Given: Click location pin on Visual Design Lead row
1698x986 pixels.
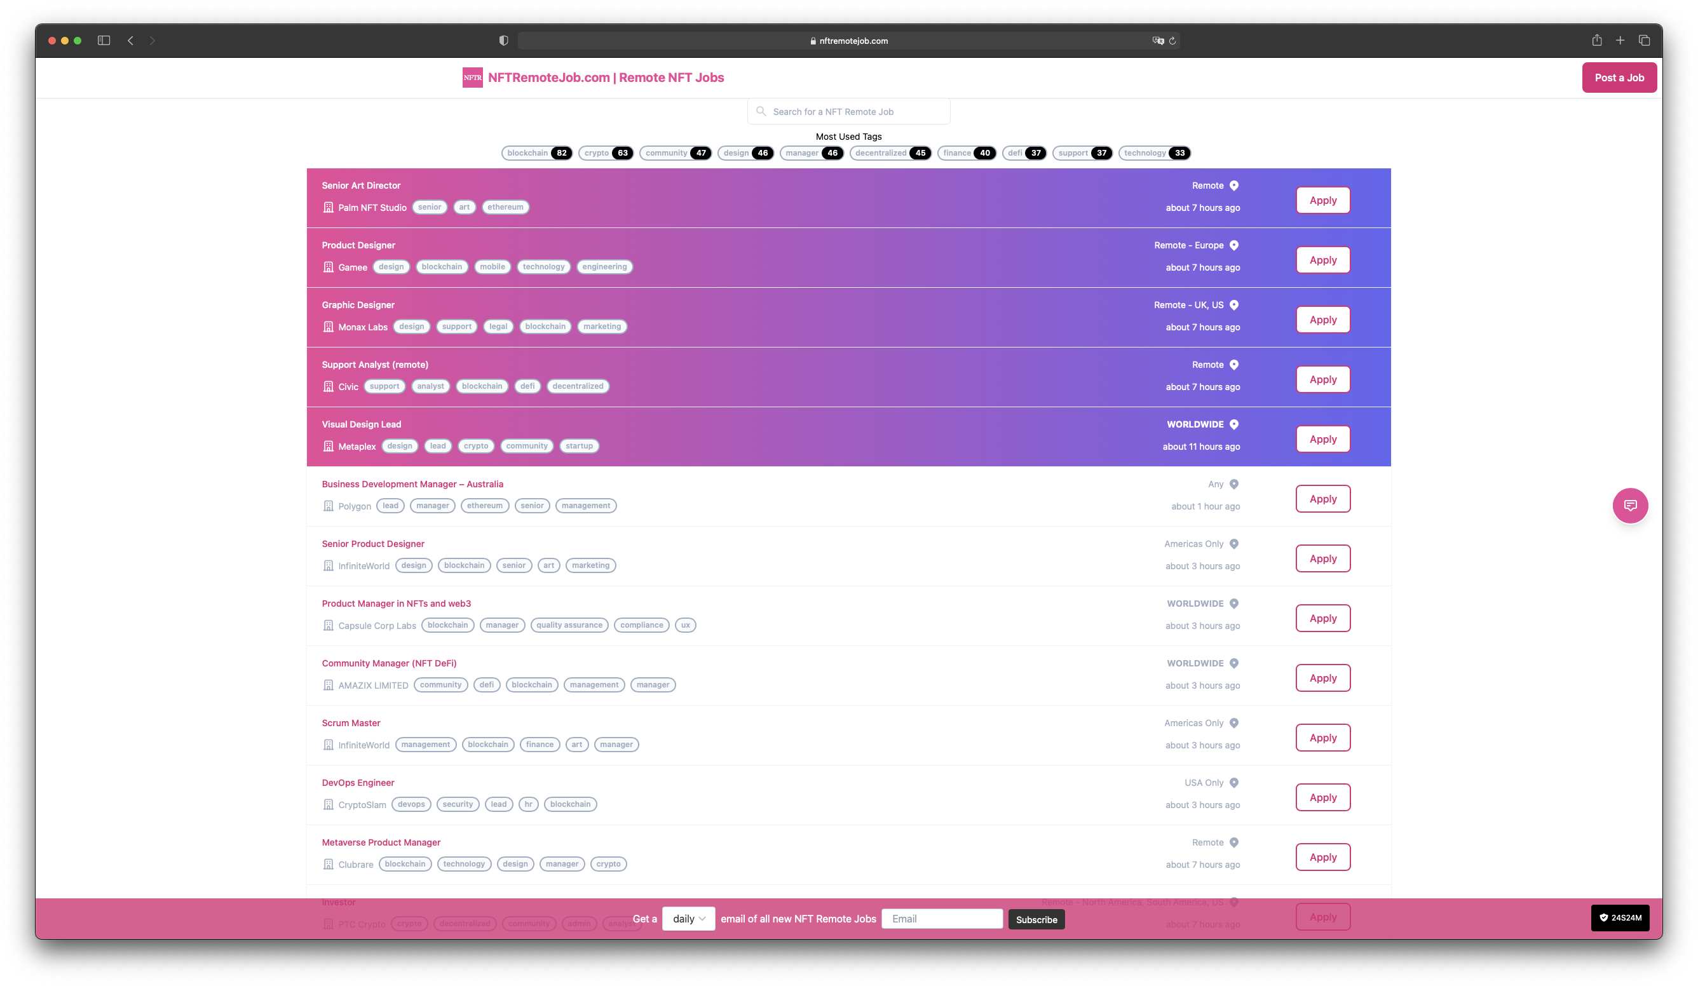Looking at the screenshot, I should click(1233, 424).
